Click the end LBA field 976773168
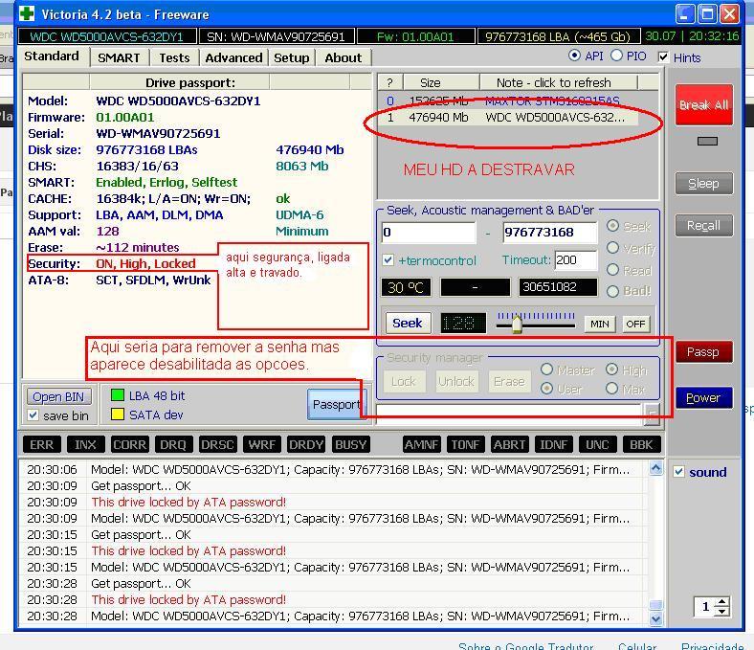The height and width of the screenshot is (650, 754). pyautogui.click(x=550, y=233)
